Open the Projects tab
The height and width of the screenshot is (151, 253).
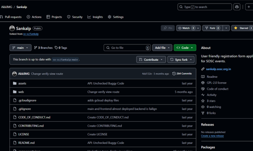point(54,17)
